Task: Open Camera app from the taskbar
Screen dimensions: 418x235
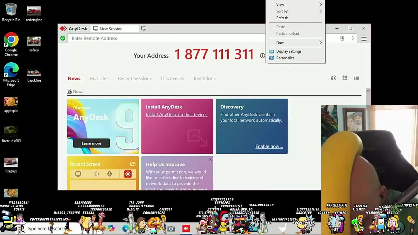Action: (x=171, y=229)
